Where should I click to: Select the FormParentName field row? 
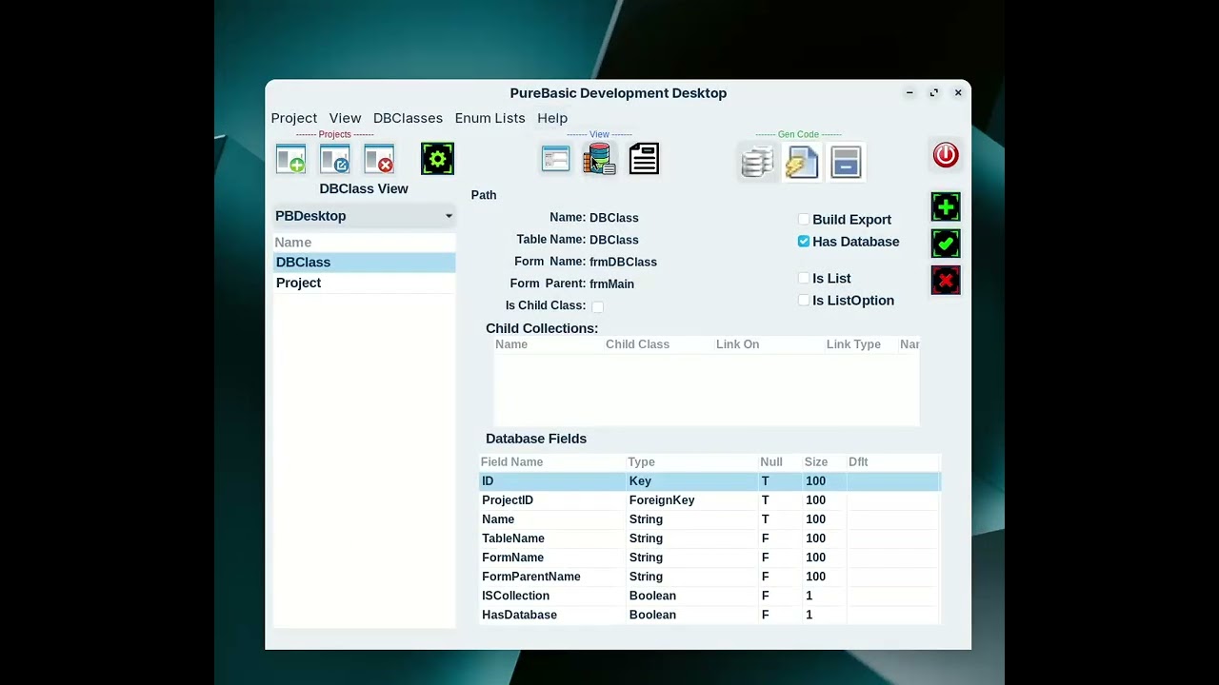click(x=709, y=577)
